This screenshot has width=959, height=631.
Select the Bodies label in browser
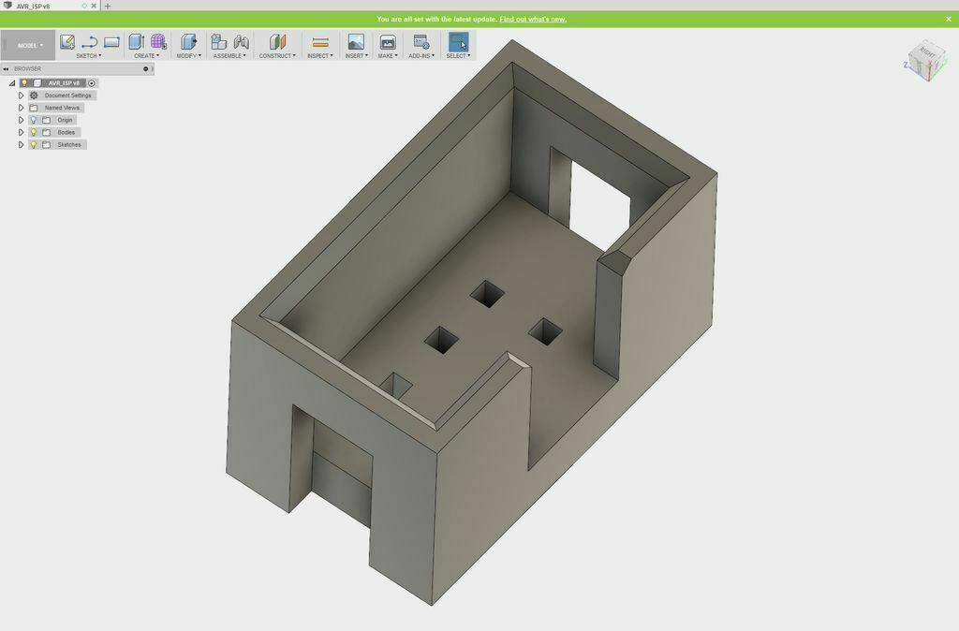pos(66,132)
